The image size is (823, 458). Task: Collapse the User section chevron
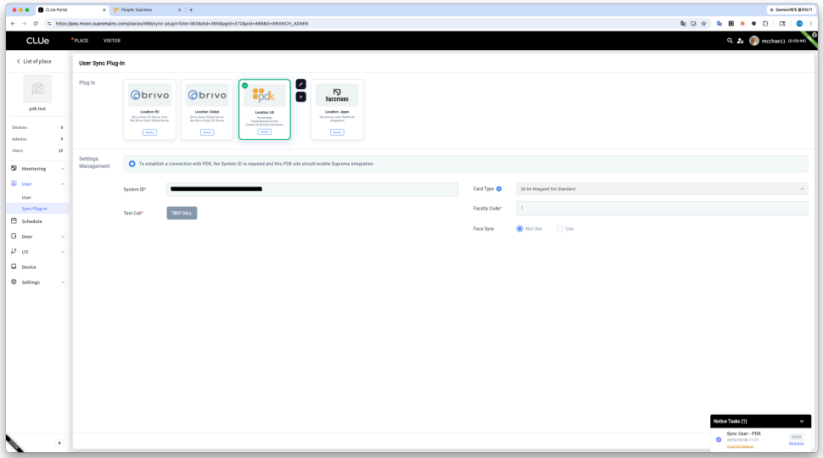click(63, 184)
